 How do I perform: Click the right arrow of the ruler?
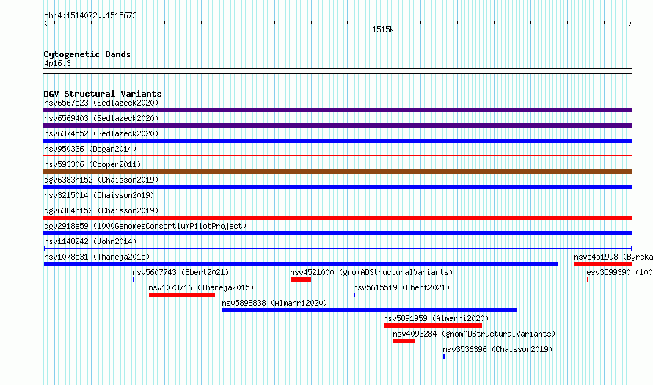tap(630, 23)
